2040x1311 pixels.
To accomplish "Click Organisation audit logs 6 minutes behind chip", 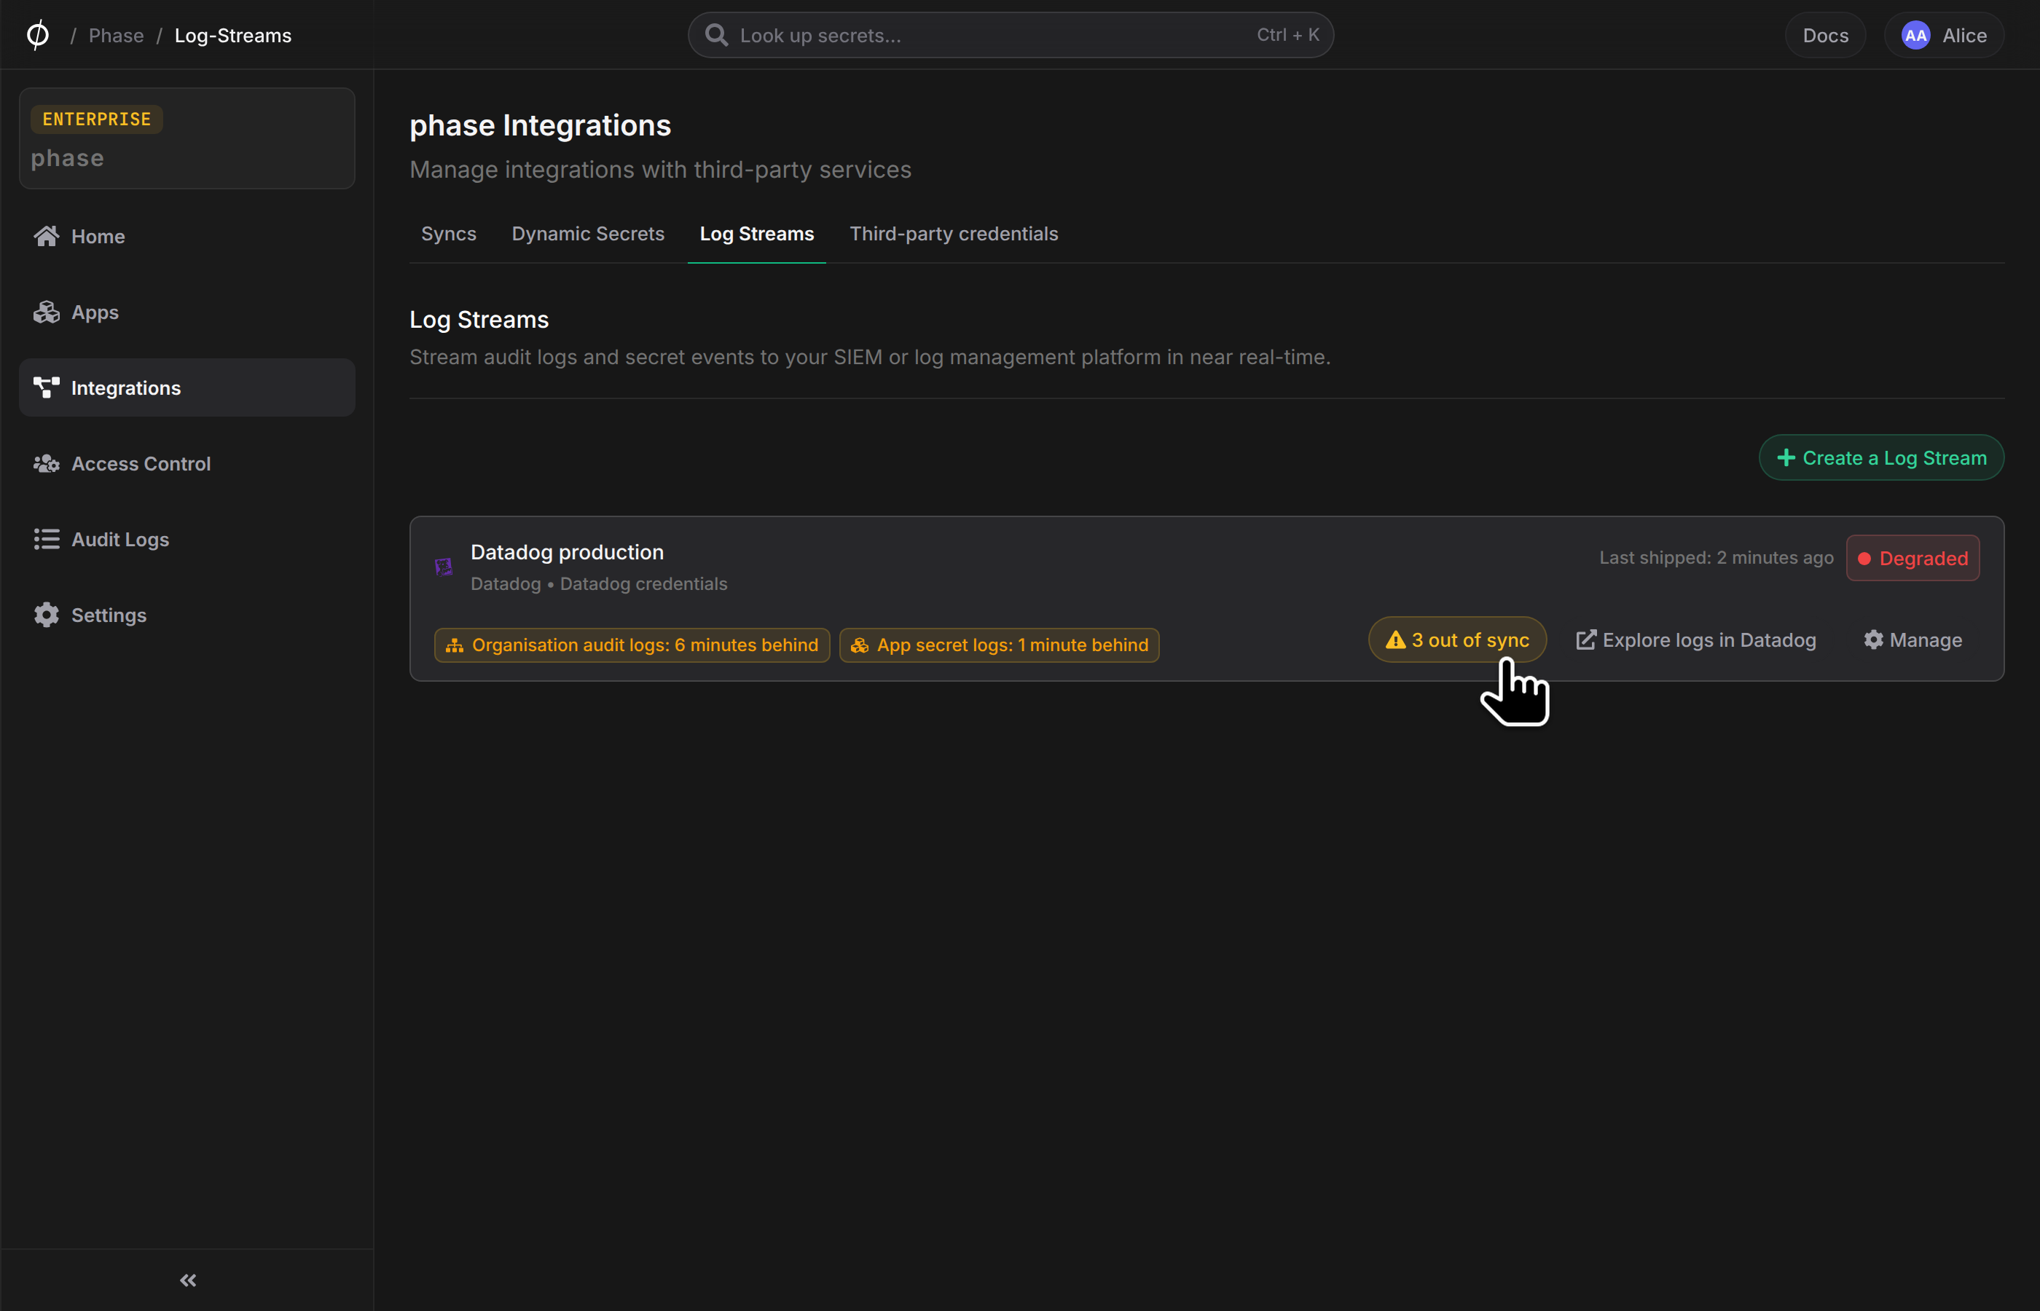I will click(632, 645).
